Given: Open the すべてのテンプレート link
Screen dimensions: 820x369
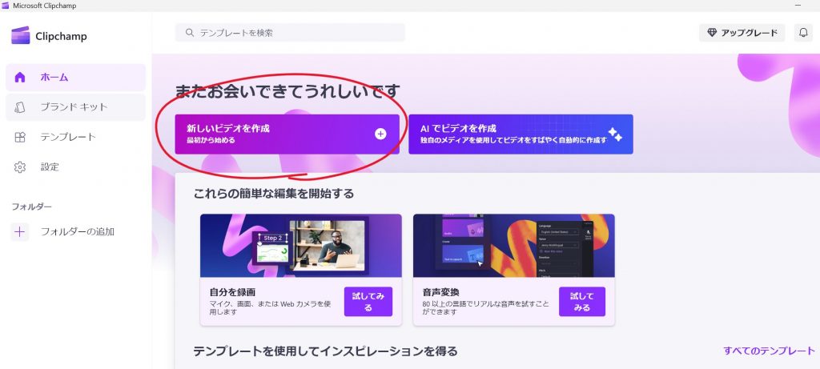Looking at the screenshot, I should pyautogui.click(x=770, y=351).
